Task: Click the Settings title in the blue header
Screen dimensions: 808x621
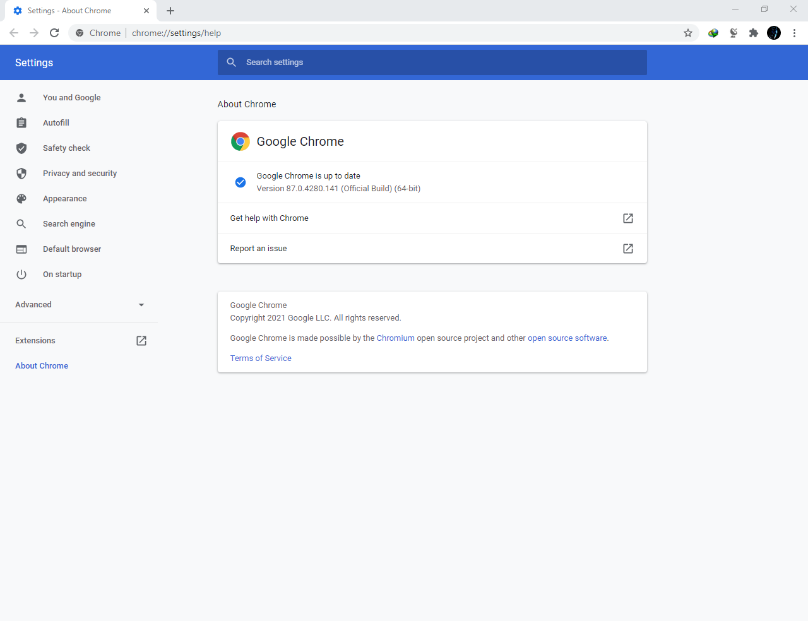Action: [x=34, y=62]
